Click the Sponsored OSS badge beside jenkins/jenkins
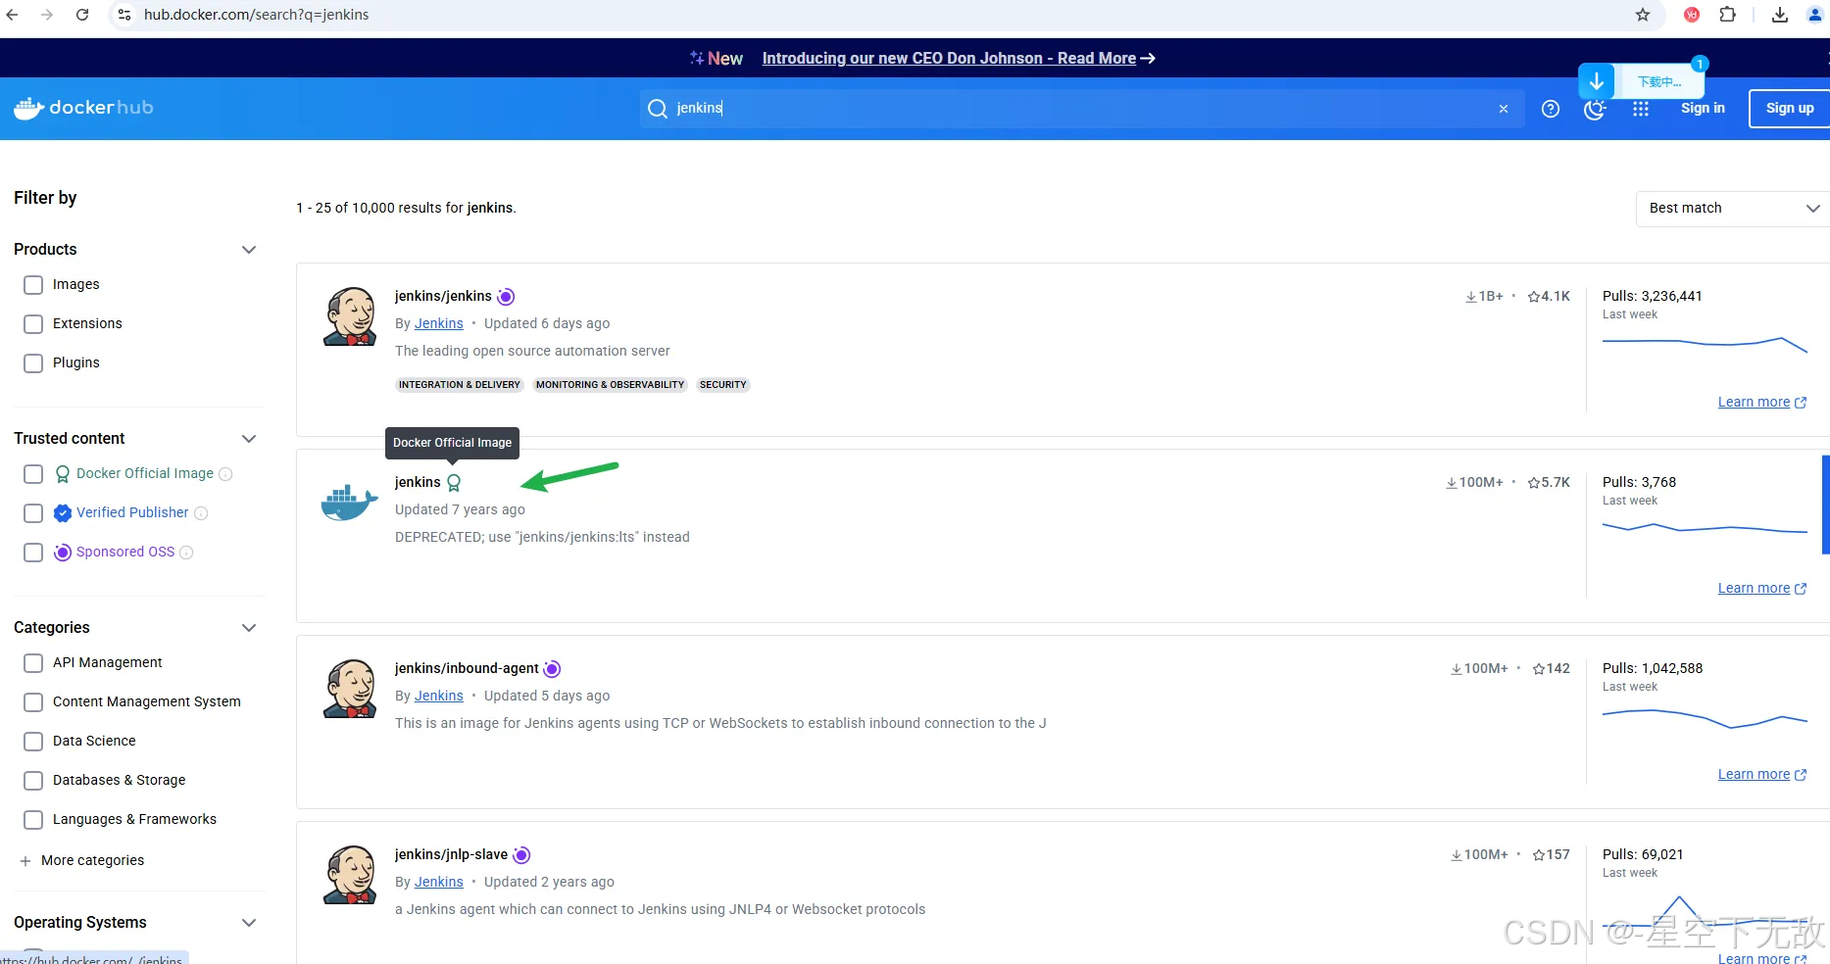 pos(506,297)
